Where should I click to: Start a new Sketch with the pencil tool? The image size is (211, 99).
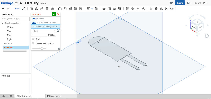pos(20,9)
